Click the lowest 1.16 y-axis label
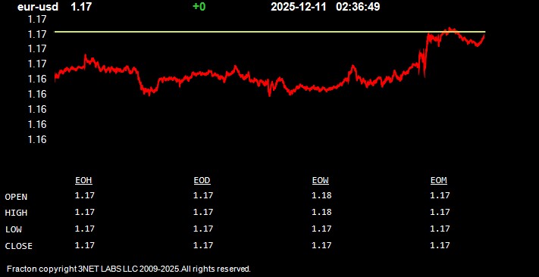 tap(36, 139)
